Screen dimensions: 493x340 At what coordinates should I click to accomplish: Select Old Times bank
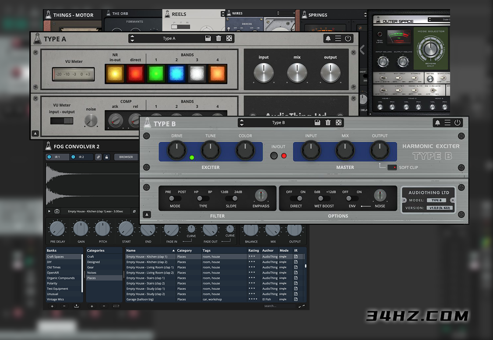64,267
